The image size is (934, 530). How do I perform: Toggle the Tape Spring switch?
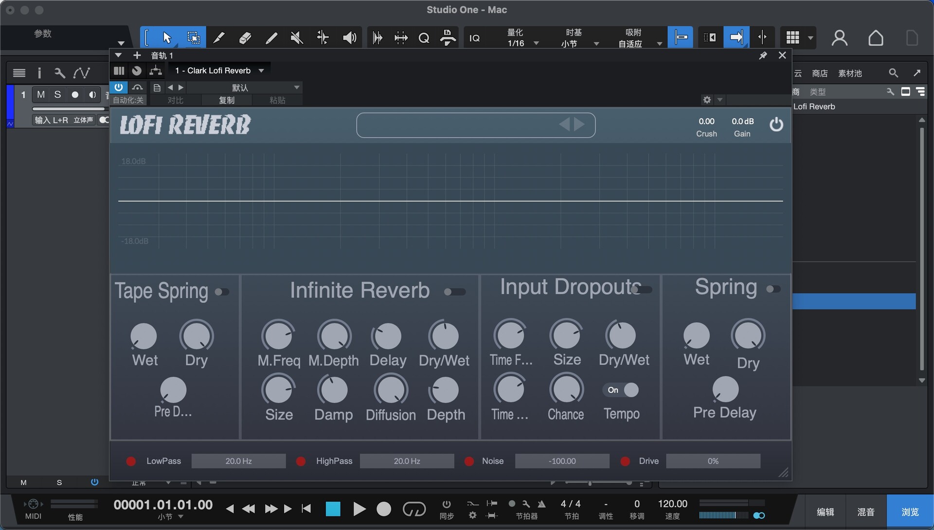[x=222, y=292]
